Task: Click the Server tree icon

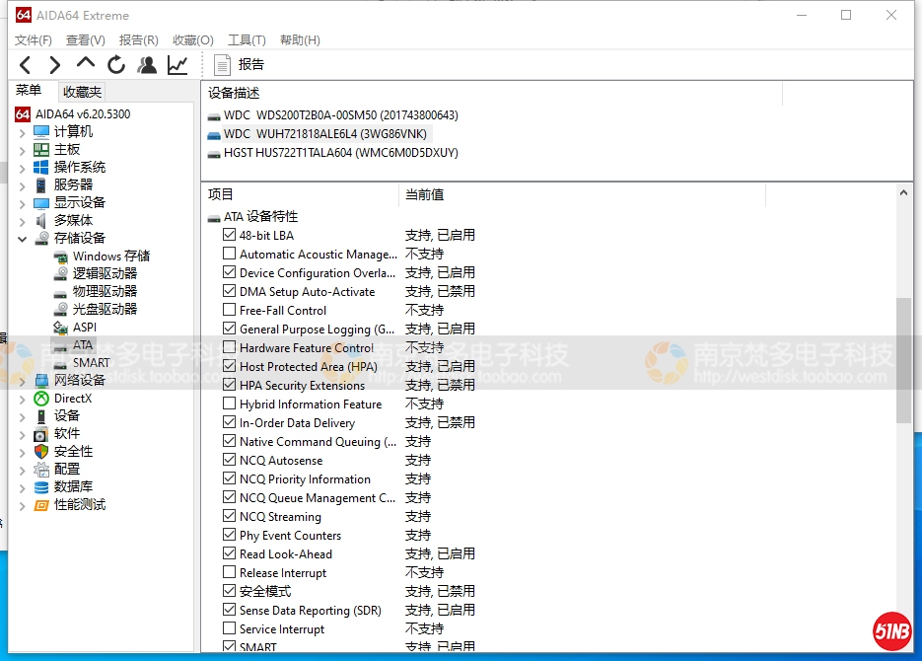Action: coord(41,185)
